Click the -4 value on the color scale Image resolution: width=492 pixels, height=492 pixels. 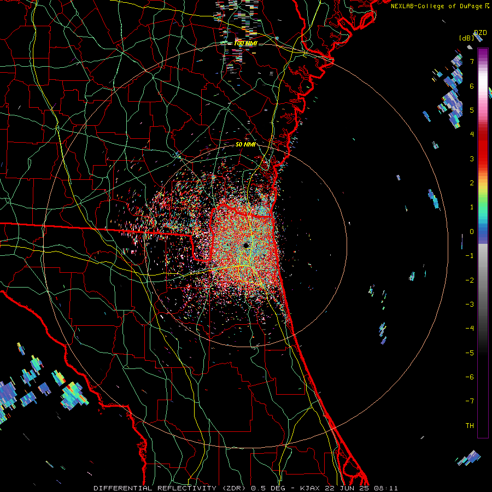click(470, 329)
